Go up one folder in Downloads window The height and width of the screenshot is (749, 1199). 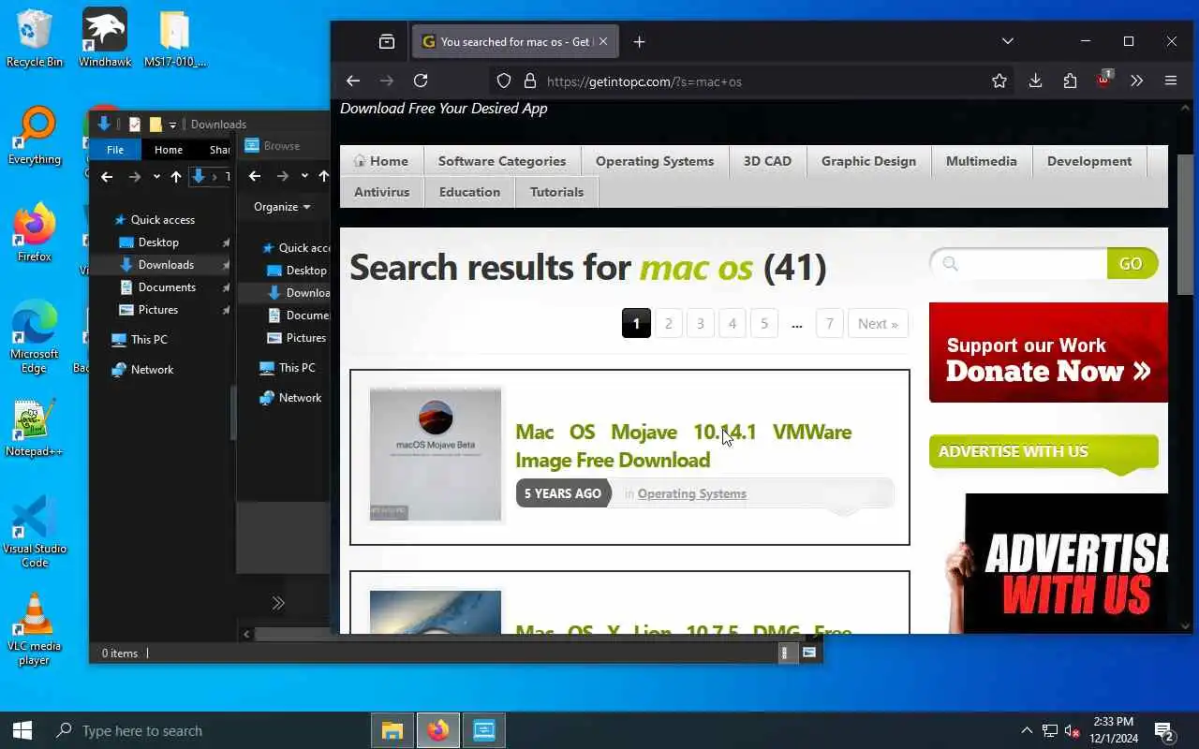pos(175,176)
